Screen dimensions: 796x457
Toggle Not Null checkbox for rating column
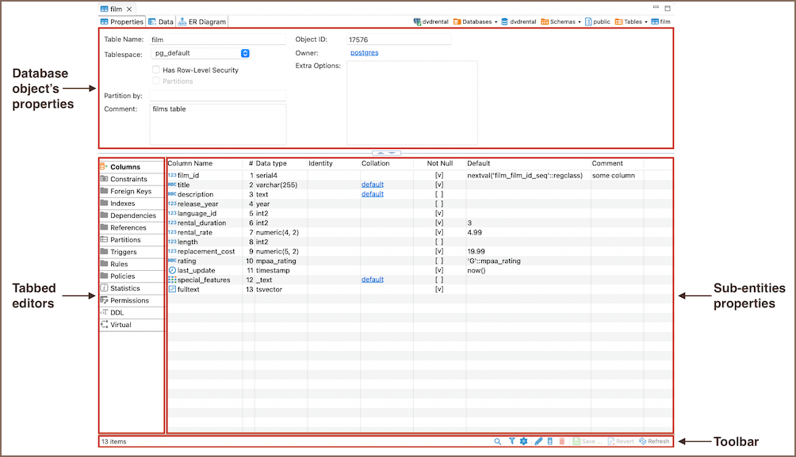click(x=438, y=261)
